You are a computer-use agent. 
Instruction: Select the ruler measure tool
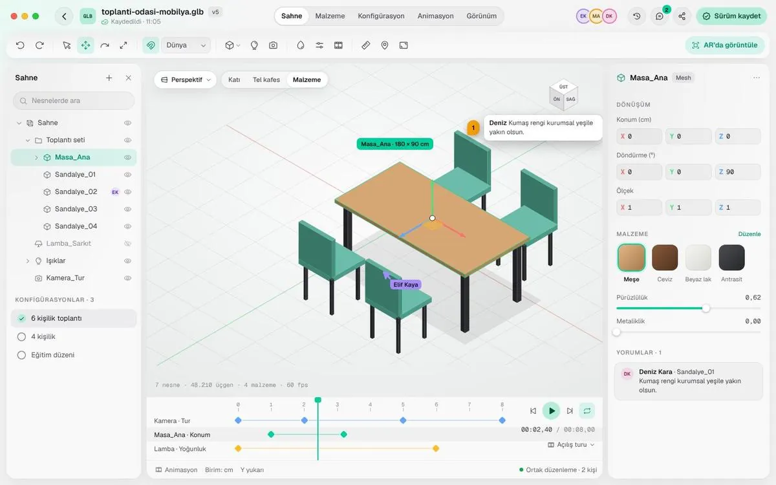pyautogui.click(x=365, y=45)
